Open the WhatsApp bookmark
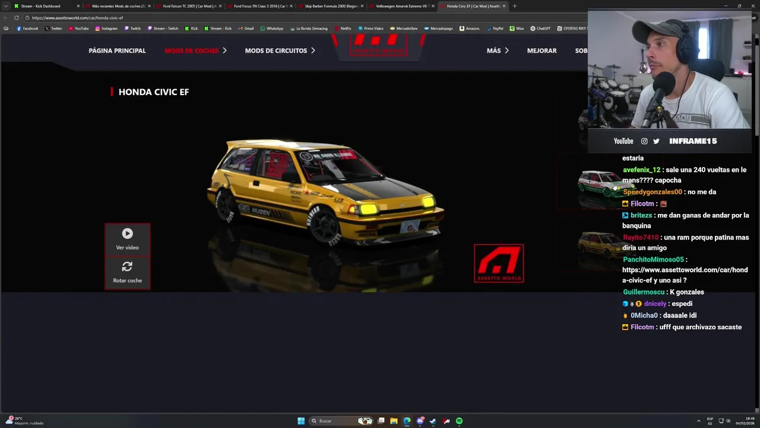Image resolution: width=760 pixels, height=428 pixels. pos(272,29)
